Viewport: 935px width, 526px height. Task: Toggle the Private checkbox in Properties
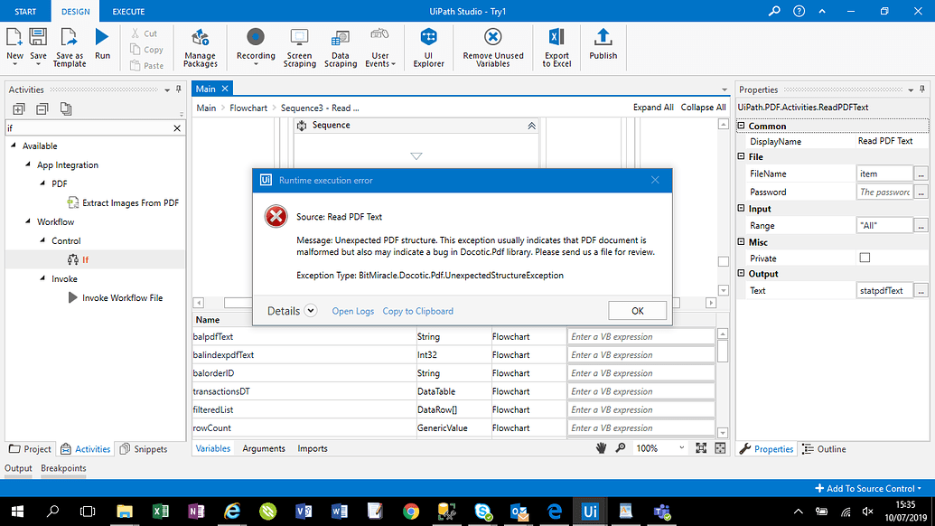pos(865,257)
